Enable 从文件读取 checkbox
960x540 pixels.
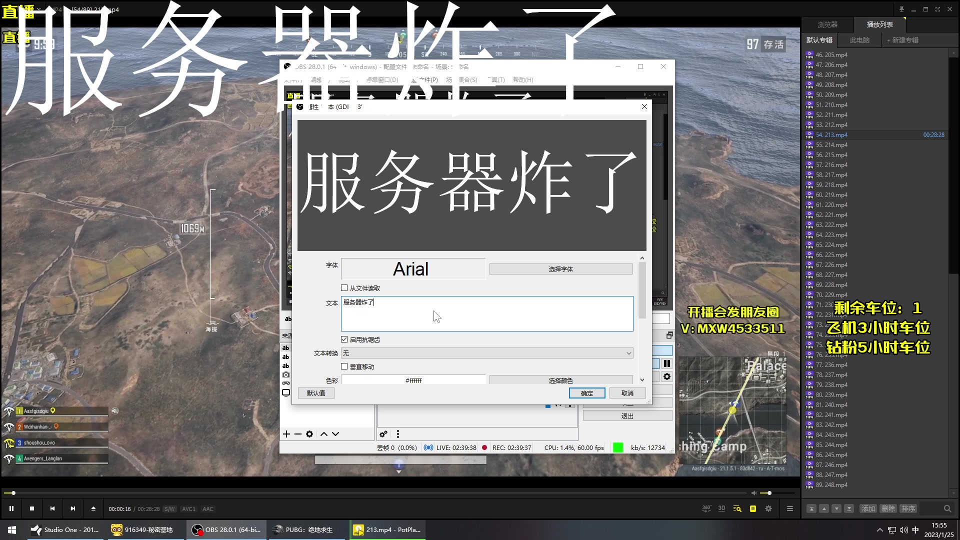point(344,288)
